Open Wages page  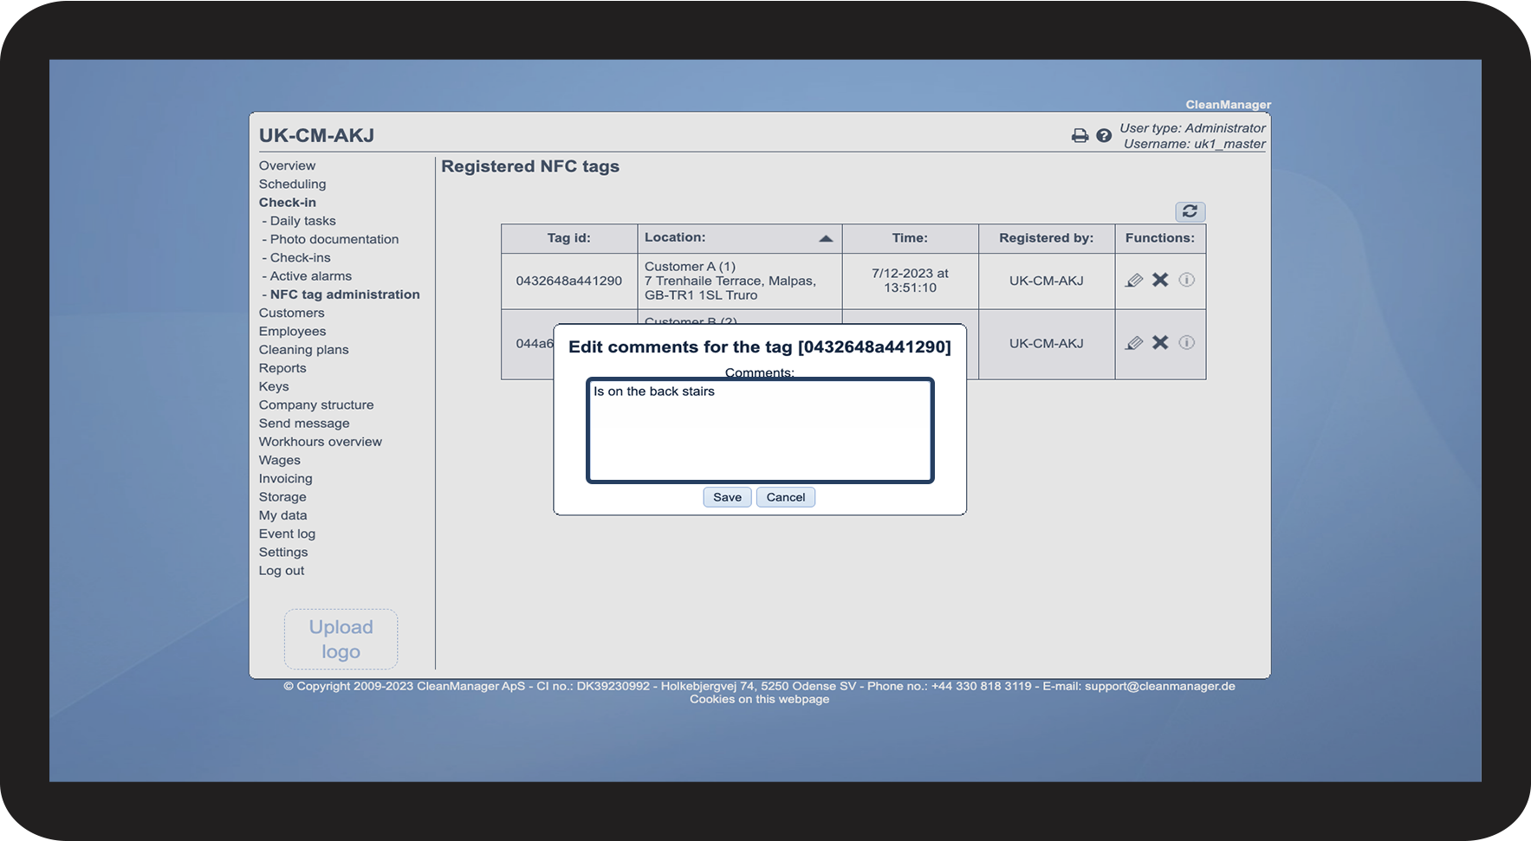[279, 460]
